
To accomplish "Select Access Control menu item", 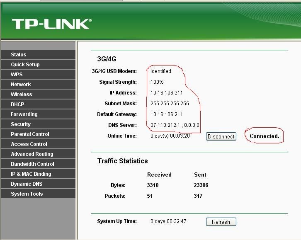I will pyautogui.click(x=29, y=144).
